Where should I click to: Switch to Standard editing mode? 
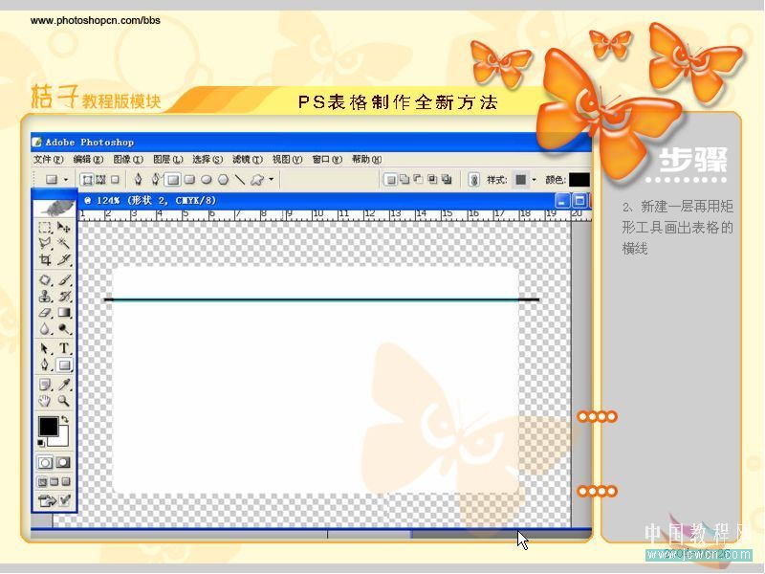45,462
